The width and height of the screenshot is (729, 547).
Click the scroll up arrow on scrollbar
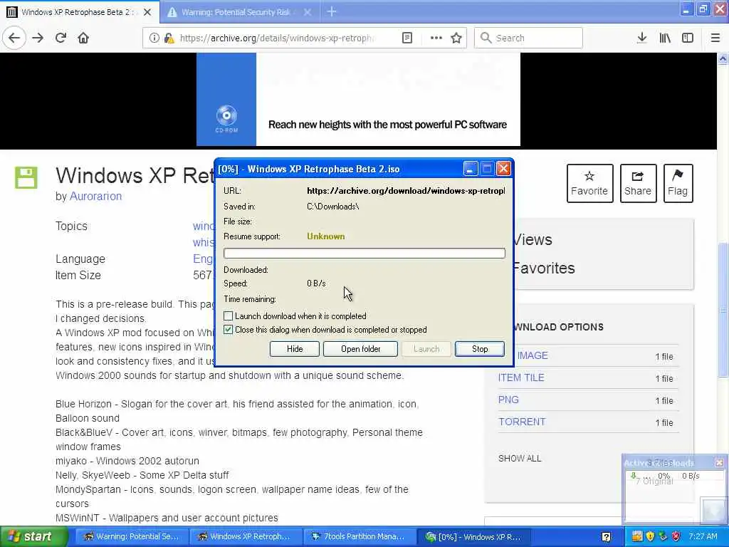(x=723, y=59)
